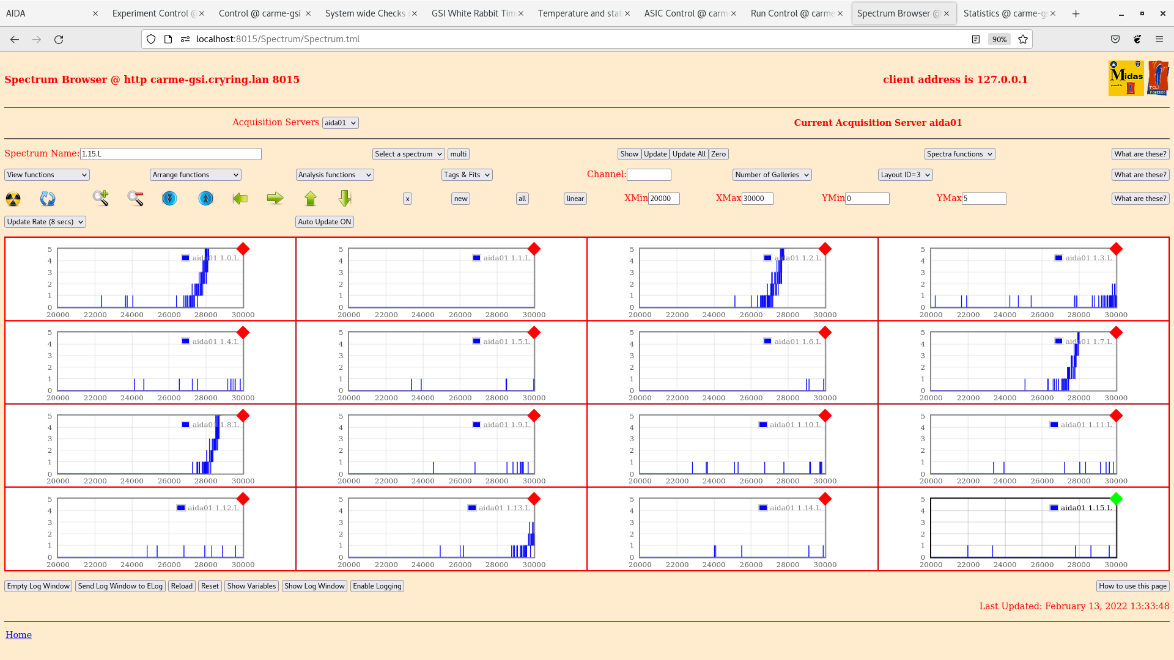Click the blue double down-arrow icon
Image resolution: width=1174 pixels, height=660 pixels.
(x=169, y=198)
